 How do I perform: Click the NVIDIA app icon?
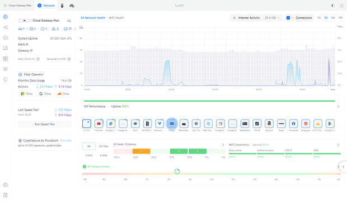pos(147,124)
